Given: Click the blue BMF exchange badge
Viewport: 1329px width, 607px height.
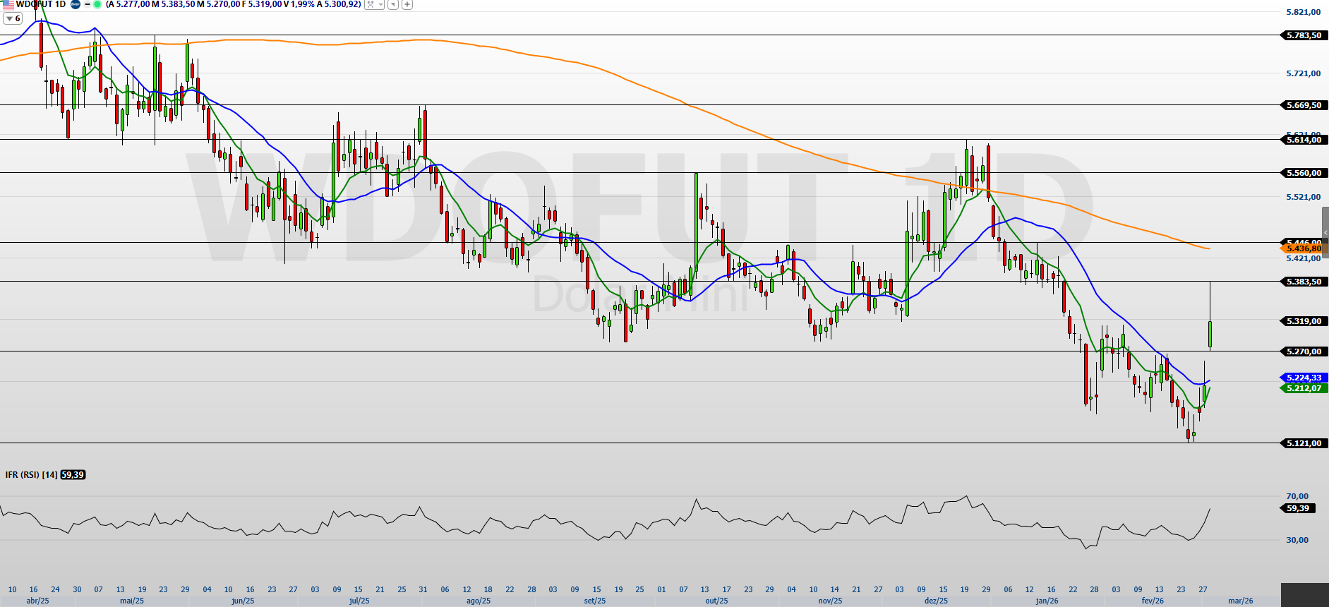Looking at the screenshot, I should coord(76,4).
